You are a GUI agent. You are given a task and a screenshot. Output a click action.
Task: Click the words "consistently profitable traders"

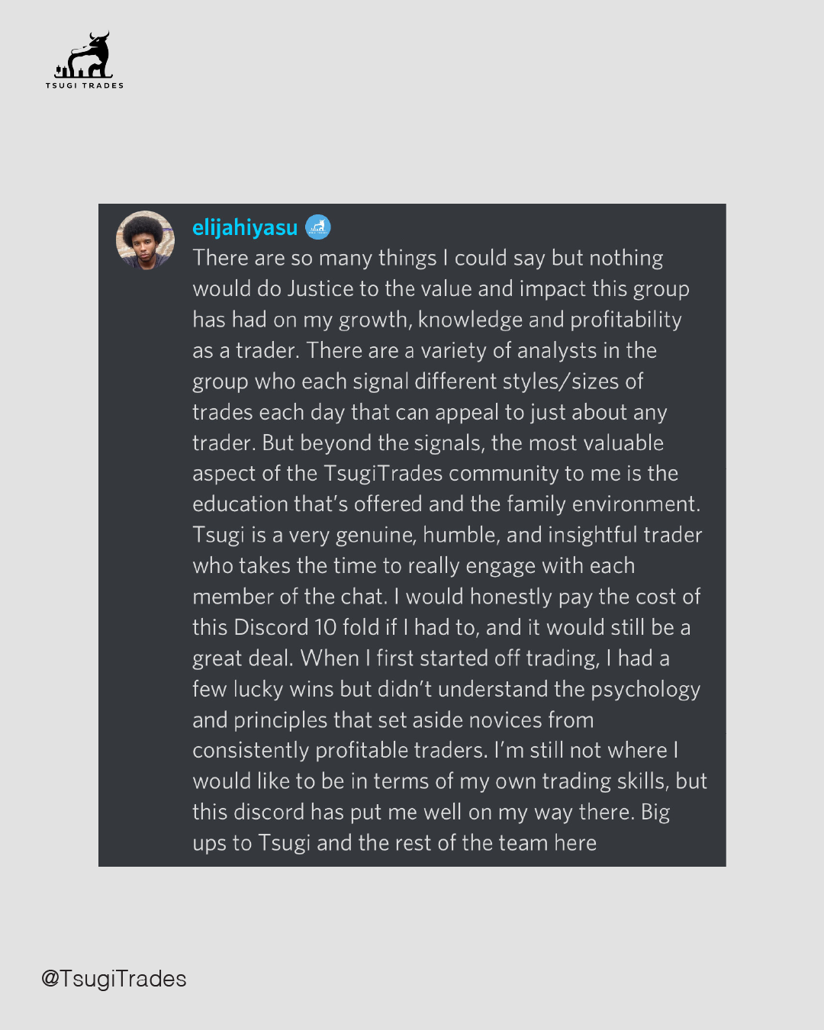pos(340,751)
